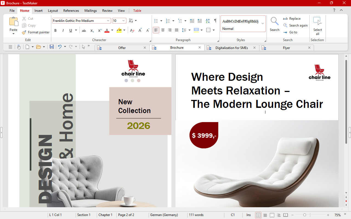Open the font name dropdown

coord(108,21)
